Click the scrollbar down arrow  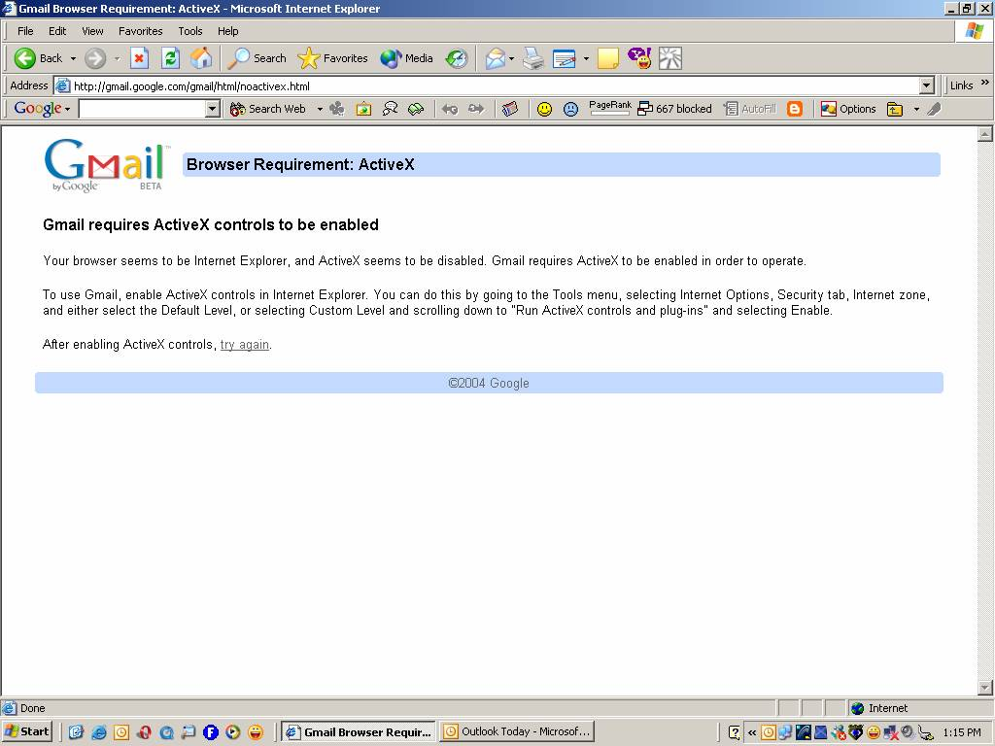[985, 687]
